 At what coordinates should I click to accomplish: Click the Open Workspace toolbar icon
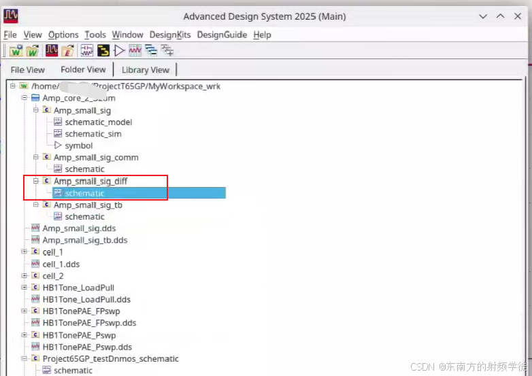pos(32,51)
